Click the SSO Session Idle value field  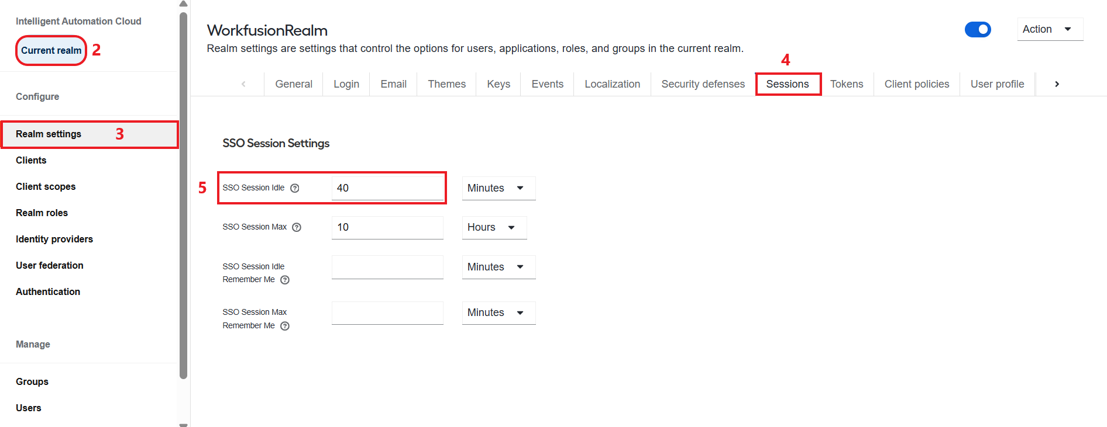[387, 188]
